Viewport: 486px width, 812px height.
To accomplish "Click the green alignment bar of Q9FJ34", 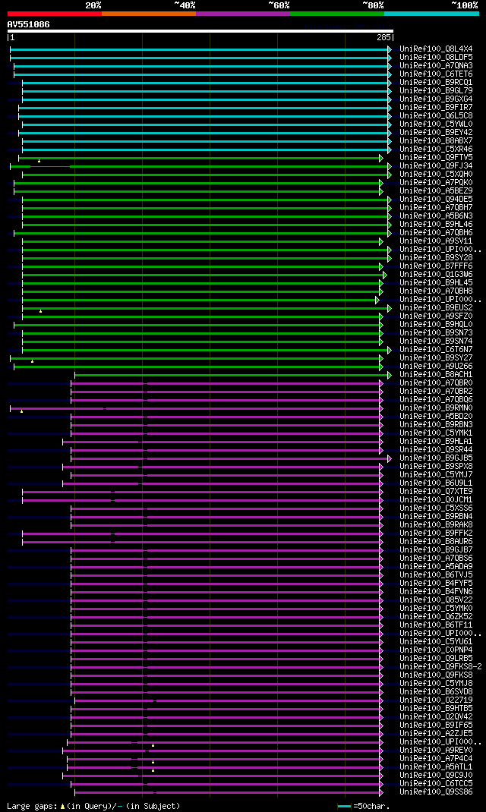I will click(x=200, y=166).
